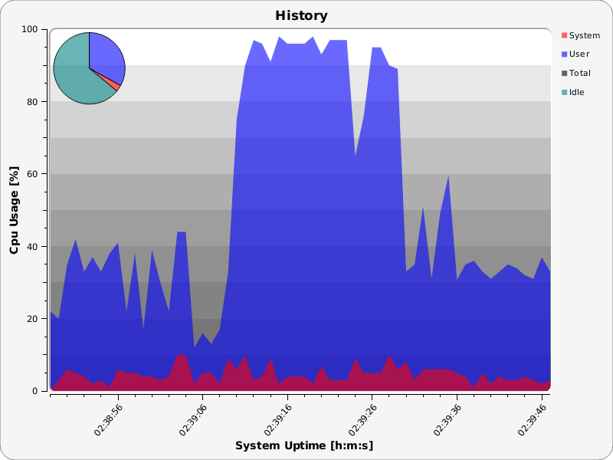The width and height of the screenshot is (613, 460).
Task: Click the System Uptime [h:m:s] axis title
Action: tap(304, 446)
